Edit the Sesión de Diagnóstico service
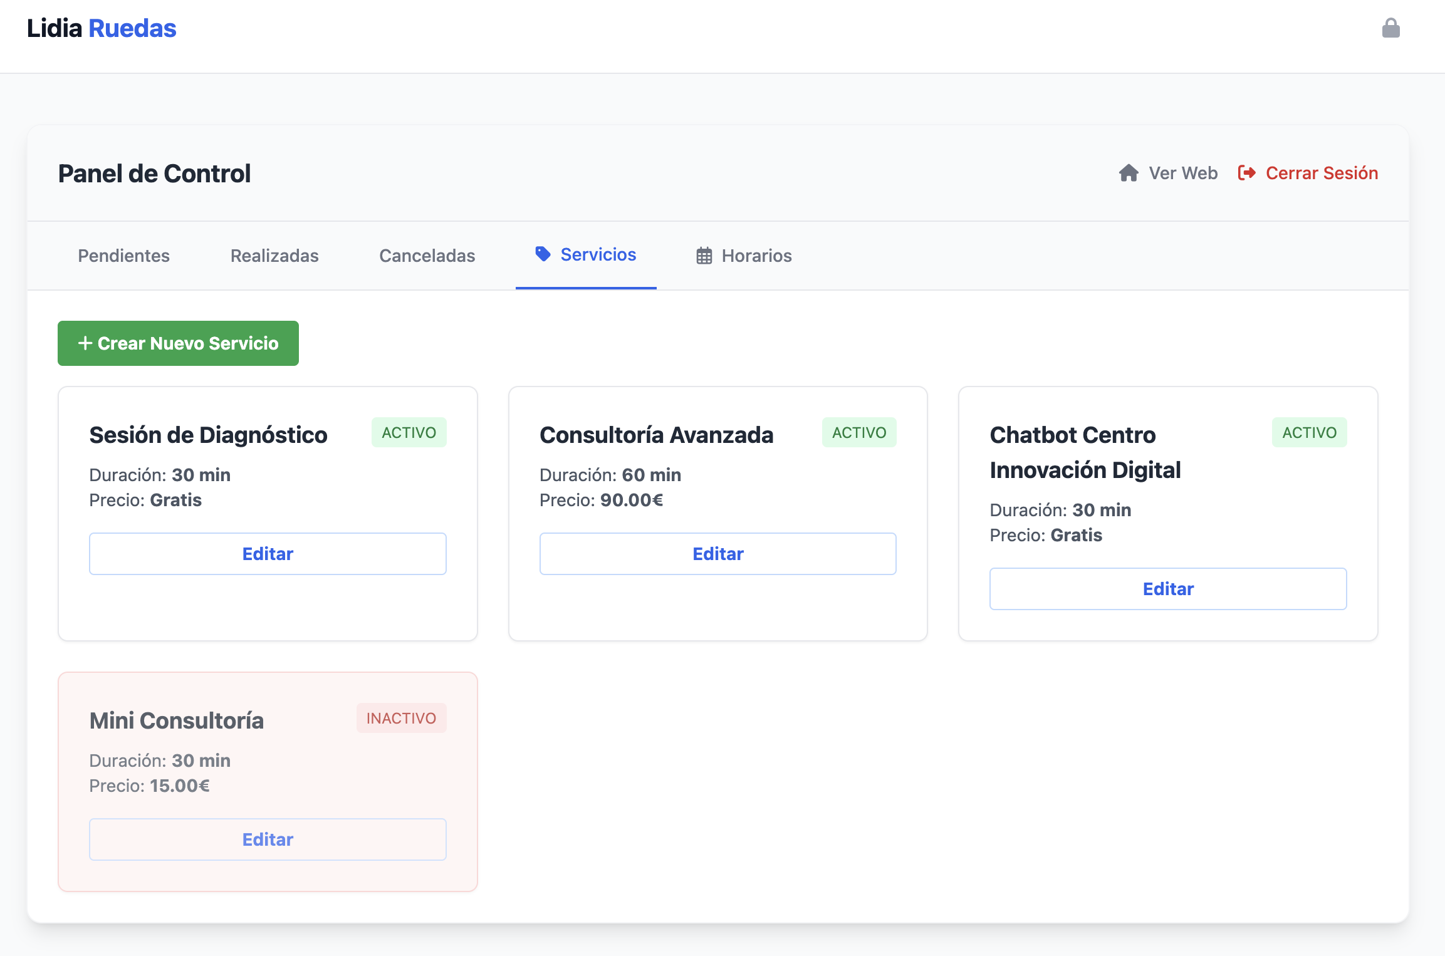 [268, 554]
